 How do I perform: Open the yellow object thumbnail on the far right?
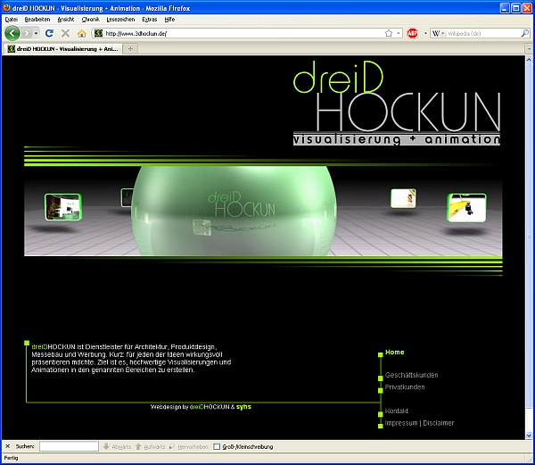click(x=466, y=208)
